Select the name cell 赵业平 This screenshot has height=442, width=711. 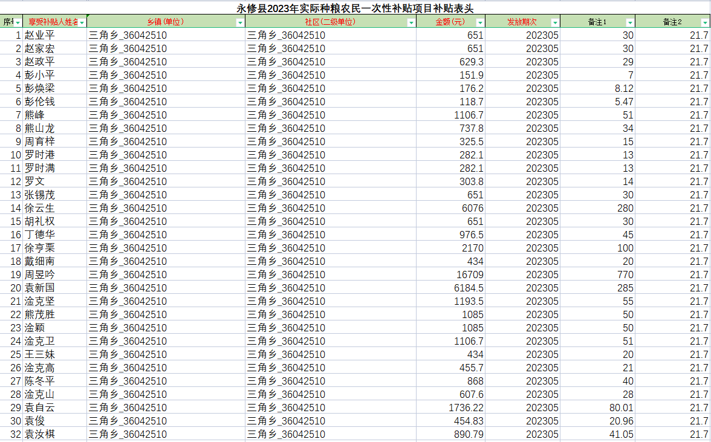click(x=40, y=35)
